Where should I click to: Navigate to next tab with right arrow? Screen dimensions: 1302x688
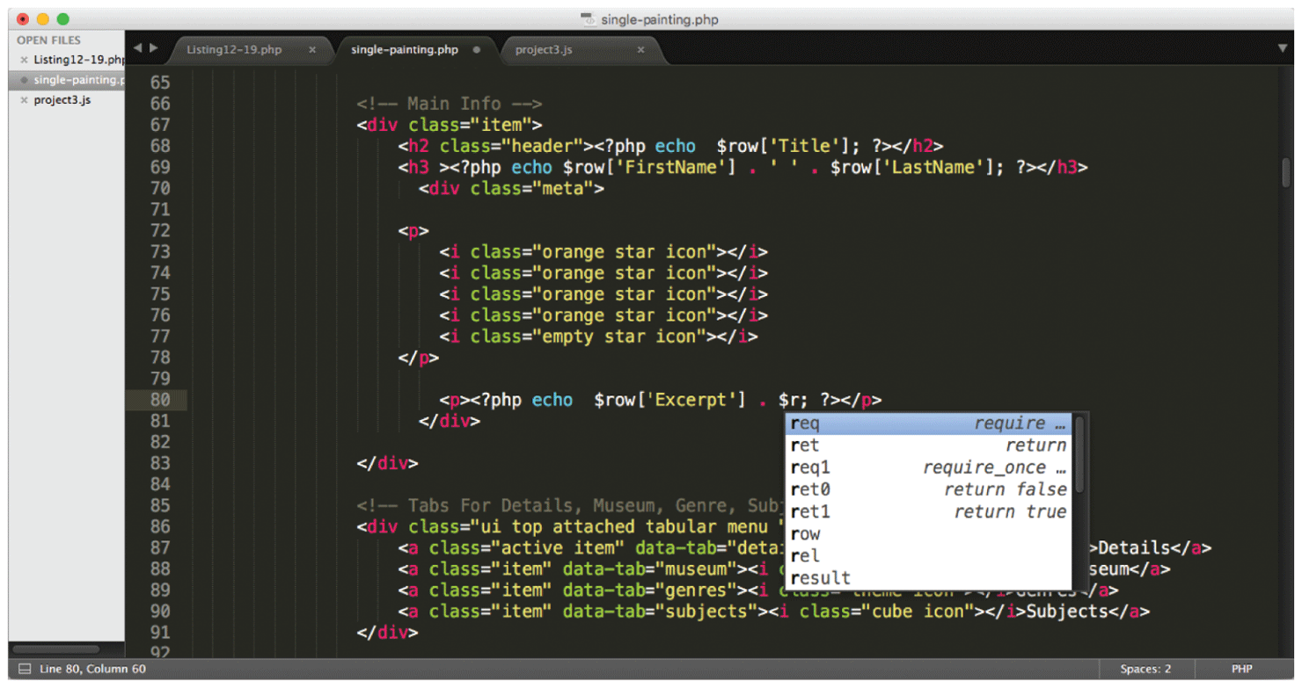[x=154, y=48]
